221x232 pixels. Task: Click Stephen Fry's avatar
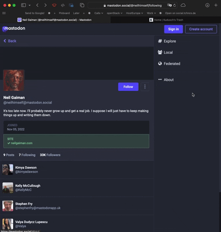(x=8, y=206)
